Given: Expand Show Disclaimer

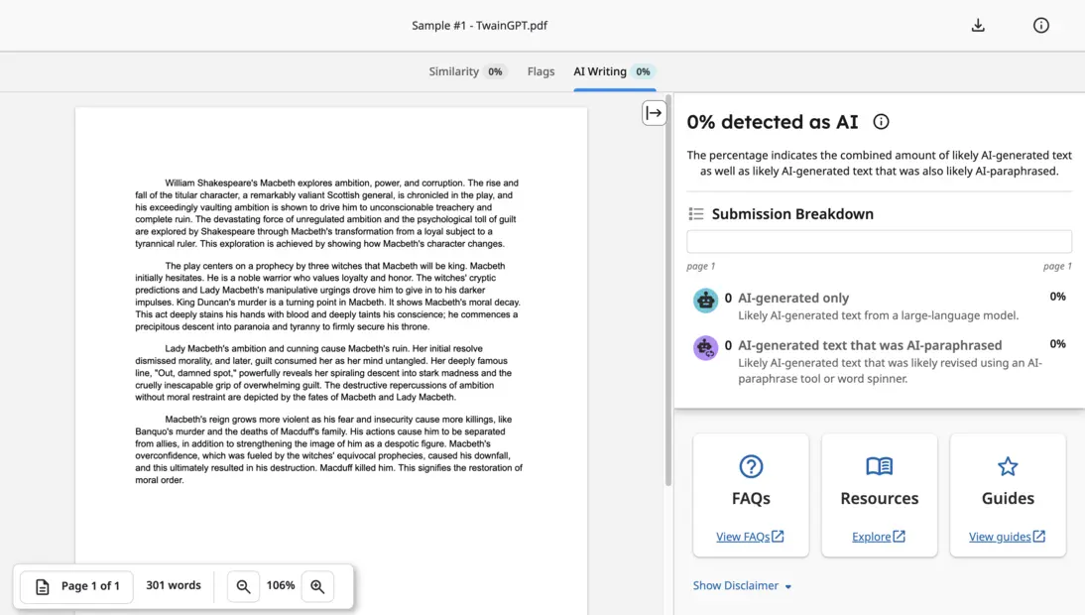Looking at the screenshot, I should pyautogui.click(x=742, y=585).
